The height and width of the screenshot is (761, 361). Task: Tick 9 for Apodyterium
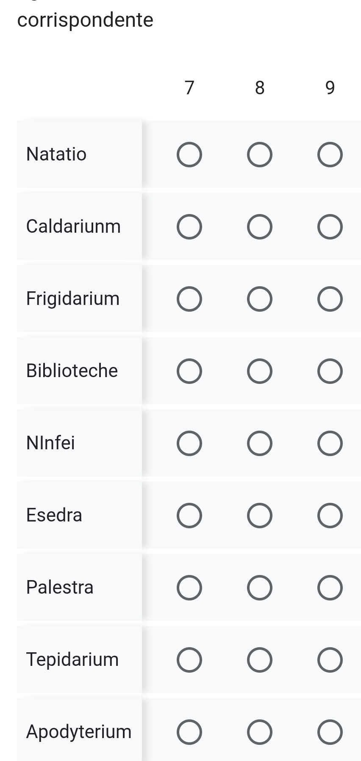point(330,732)
